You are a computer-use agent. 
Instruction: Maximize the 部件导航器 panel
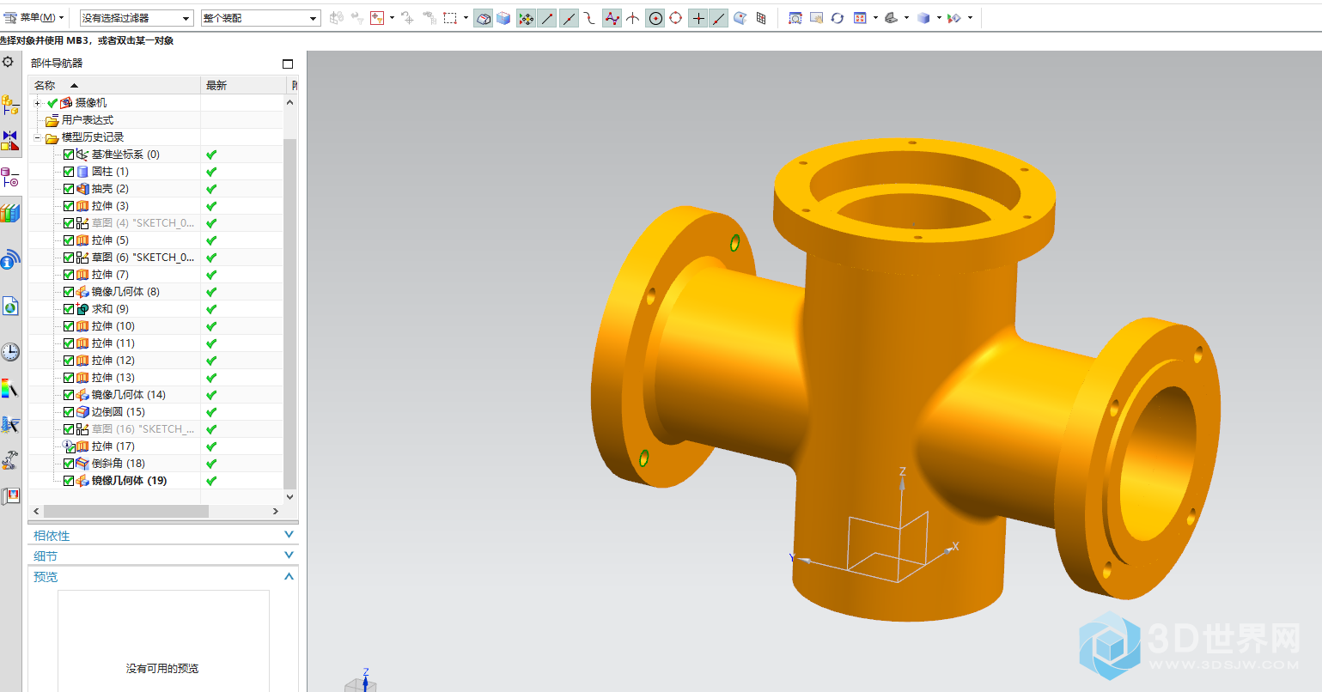click(x=288, y=64)
